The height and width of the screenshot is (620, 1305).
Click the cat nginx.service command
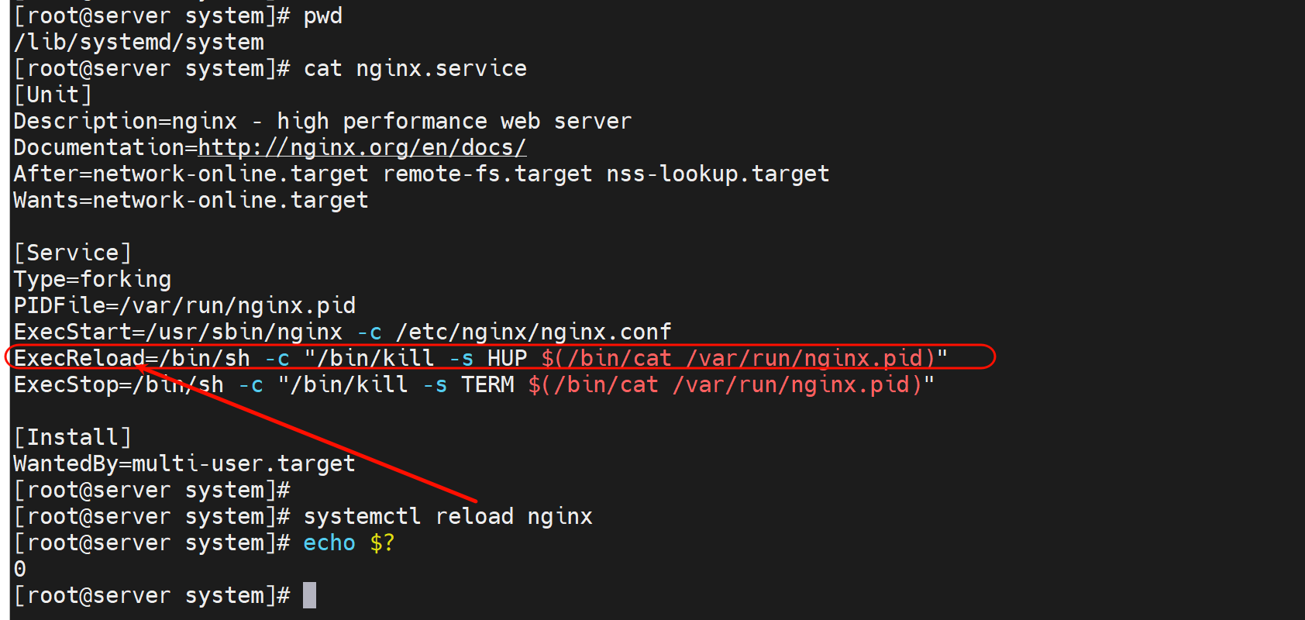415,69
